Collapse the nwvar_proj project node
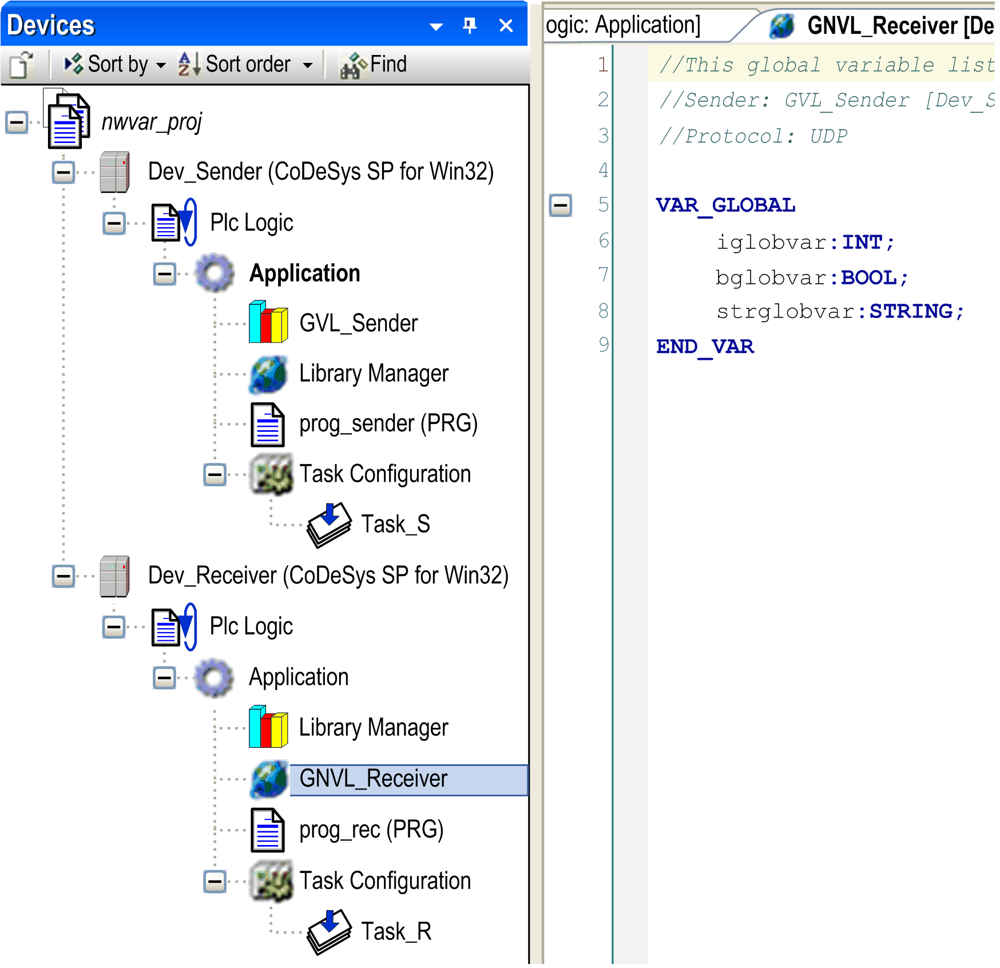Screen dimensions: 1000x968 pos(15,121)
